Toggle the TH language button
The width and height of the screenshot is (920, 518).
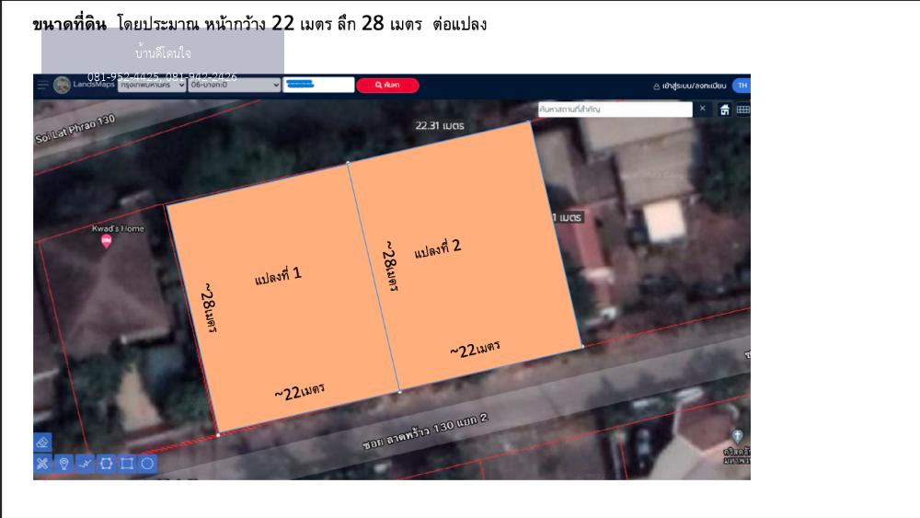tap(742, 86)
